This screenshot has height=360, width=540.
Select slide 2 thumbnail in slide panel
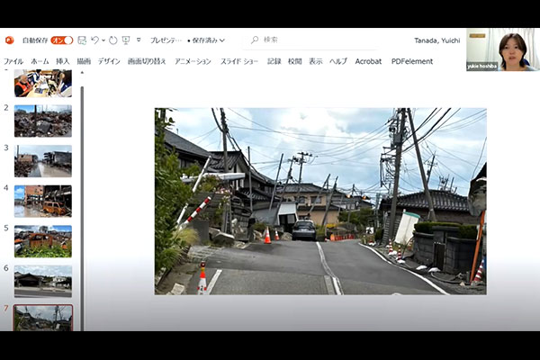[x=42, y=121]
